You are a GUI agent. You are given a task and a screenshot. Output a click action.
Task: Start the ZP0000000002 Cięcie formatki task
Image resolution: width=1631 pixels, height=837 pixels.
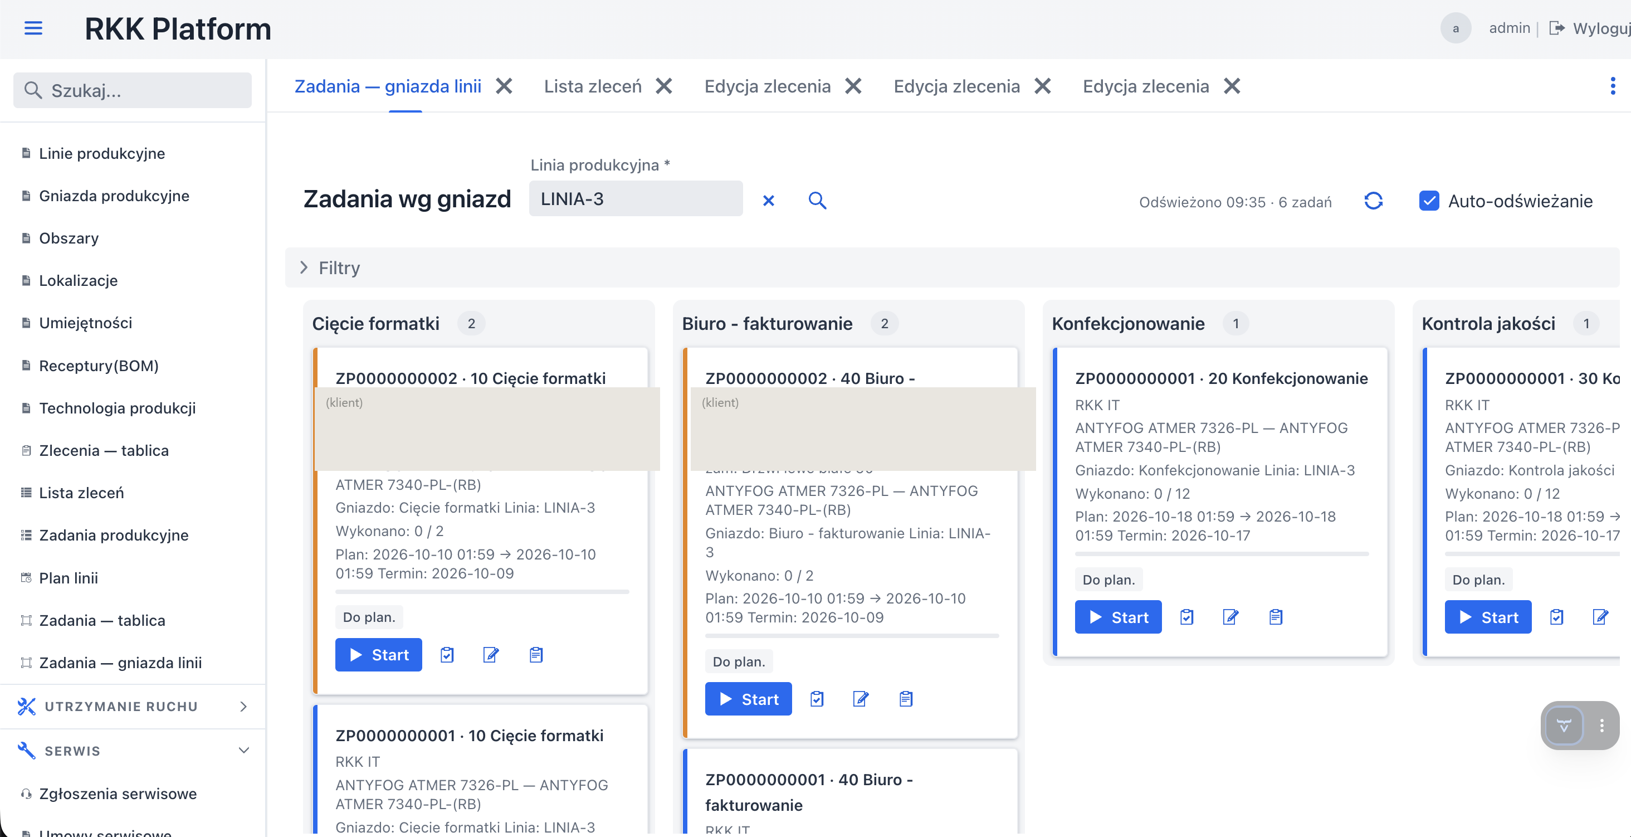point(379,655)
